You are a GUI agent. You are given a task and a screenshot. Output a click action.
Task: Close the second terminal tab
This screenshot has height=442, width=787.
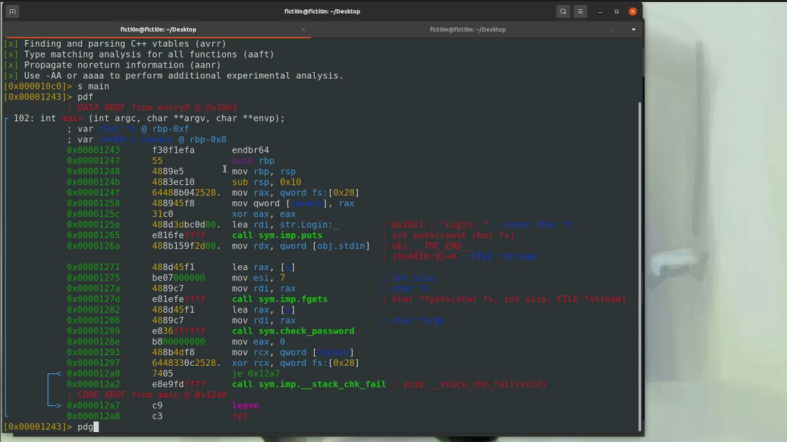[612, 29]
